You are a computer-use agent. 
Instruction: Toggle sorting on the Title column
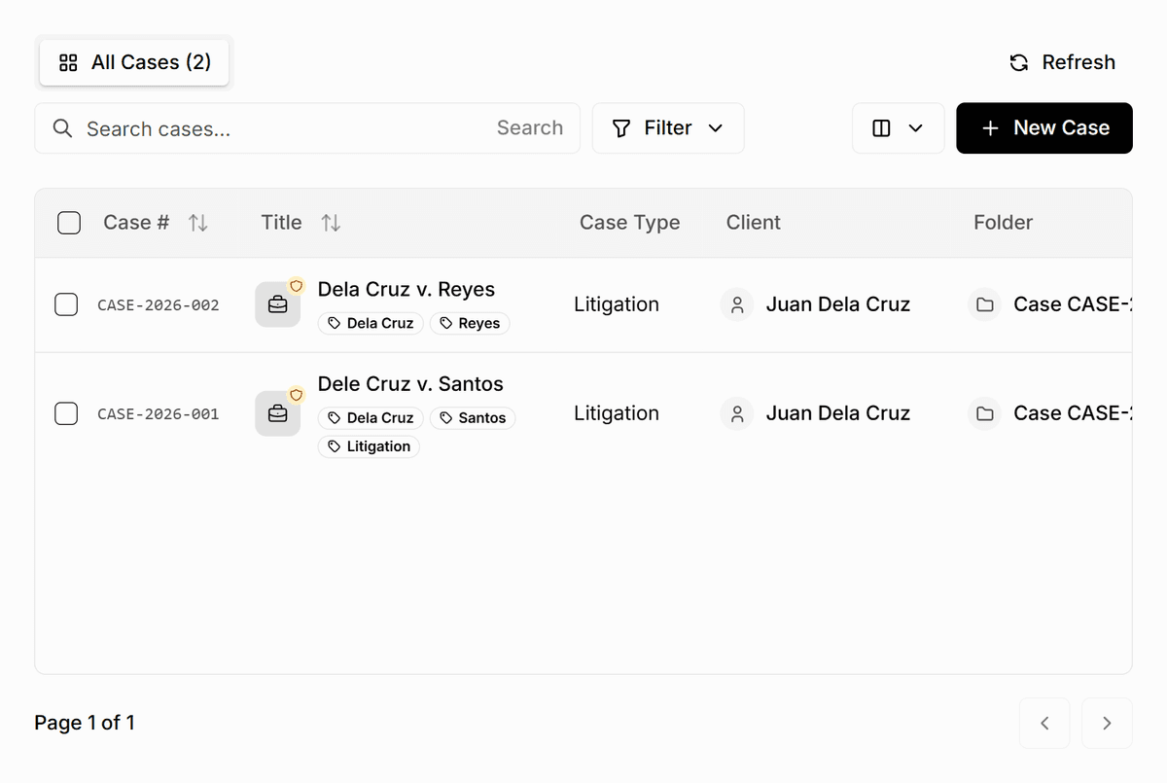[331, 223]
